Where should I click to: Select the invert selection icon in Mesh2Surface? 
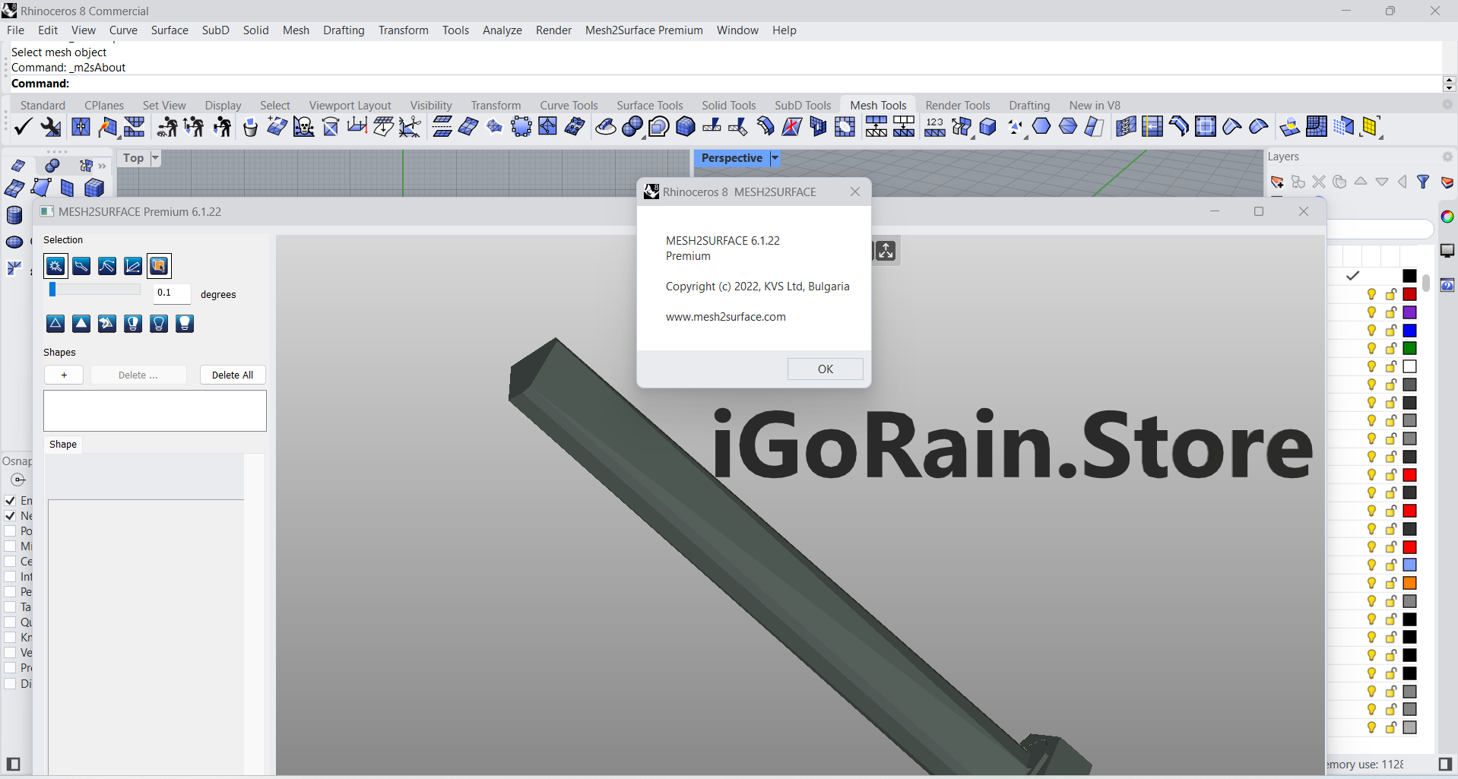106,324
